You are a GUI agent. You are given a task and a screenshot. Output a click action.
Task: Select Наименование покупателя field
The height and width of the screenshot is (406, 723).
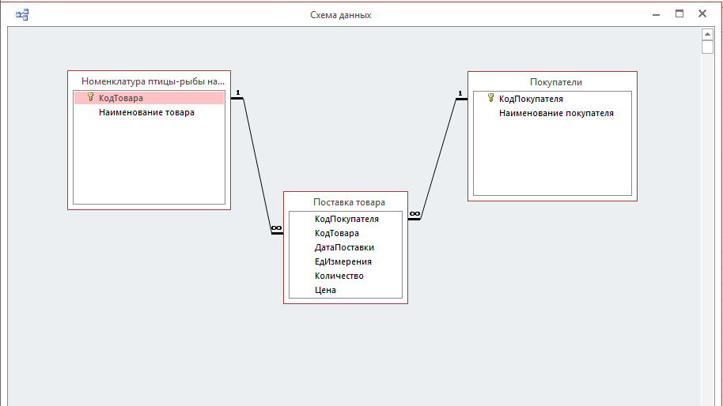556,113
